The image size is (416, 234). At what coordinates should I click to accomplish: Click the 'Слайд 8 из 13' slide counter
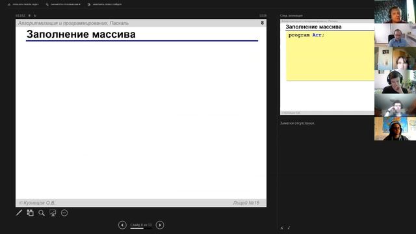click(141, 225)
